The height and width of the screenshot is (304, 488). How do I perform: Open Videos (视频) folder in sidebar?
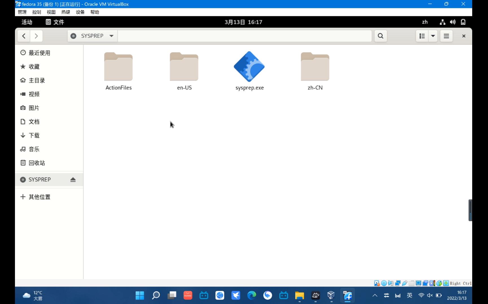coord(49,94)
